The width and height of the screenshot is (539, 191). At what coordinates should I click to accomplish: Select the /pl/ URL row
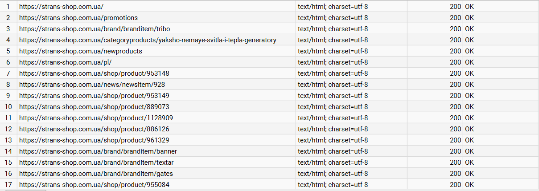click(x=65, y=62)
